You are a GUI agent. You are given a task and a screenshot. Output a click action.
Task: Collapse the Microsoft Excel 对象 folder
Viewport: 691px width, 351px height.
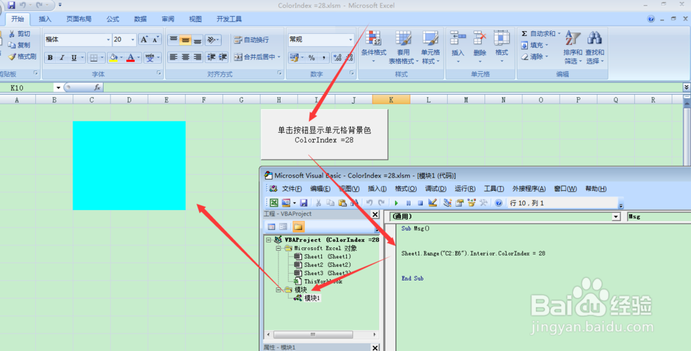coord(278,248)
